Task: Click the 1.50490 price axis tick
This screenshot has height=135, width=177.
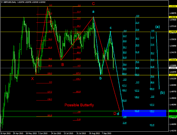Action: pyautogui.click(x=173, y=85)
